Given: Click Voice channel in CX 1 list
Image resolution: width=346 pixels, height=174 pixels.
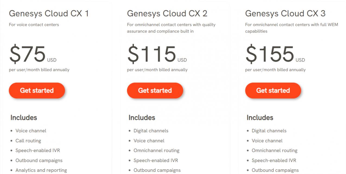Looking at the screenshot, I should coord(31,131).
